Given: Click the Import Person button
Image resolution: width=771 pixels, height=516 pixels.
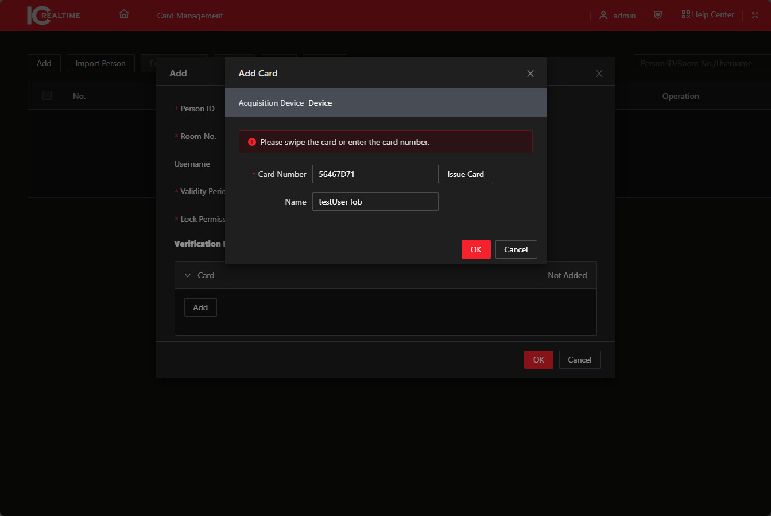Looking at the screenshot, I should [x=100, y=63].
